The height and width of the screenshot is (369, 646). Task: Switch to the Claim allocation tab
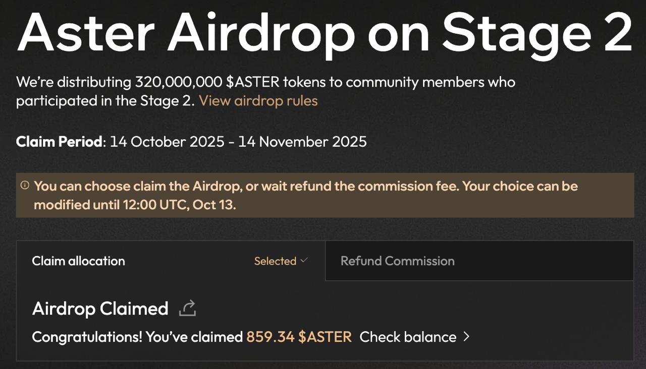point(79,261)
